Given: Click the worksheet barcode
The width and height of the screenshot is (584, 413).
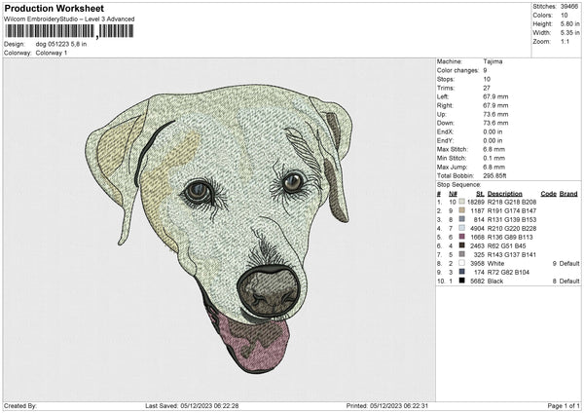Looking at the screenshot, I should [69, 31].
